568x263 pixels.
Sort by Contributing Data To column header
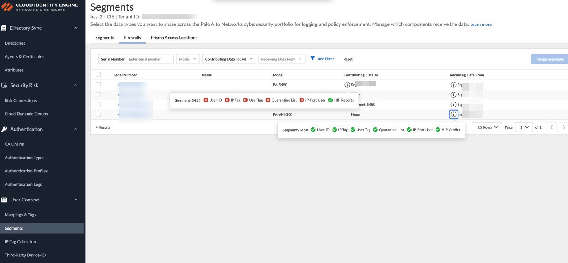361,75
